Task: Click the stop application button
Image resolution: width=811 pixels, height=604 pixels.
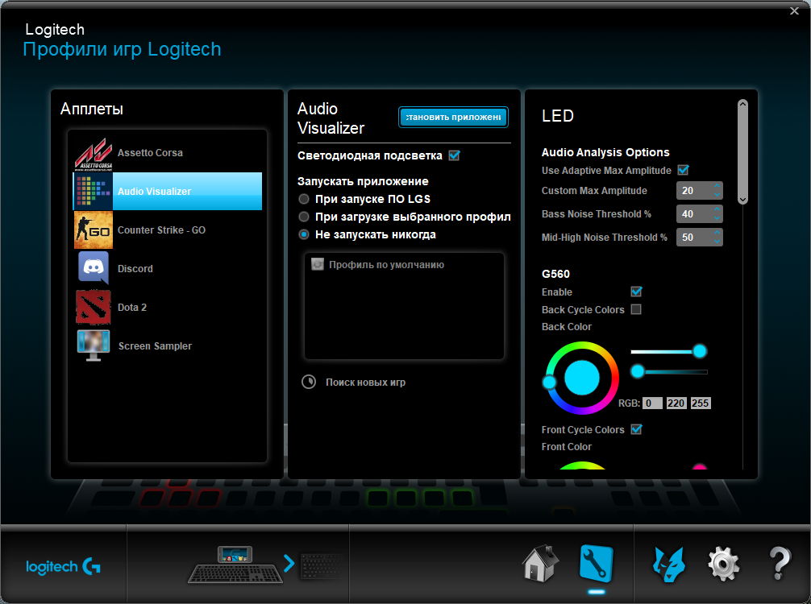Action: [453, 117]
